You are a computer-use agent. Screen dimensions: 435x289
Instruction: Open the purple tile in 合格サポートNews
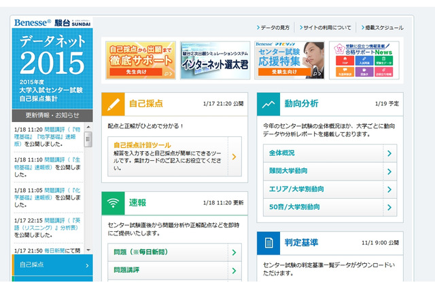(364, 72)
